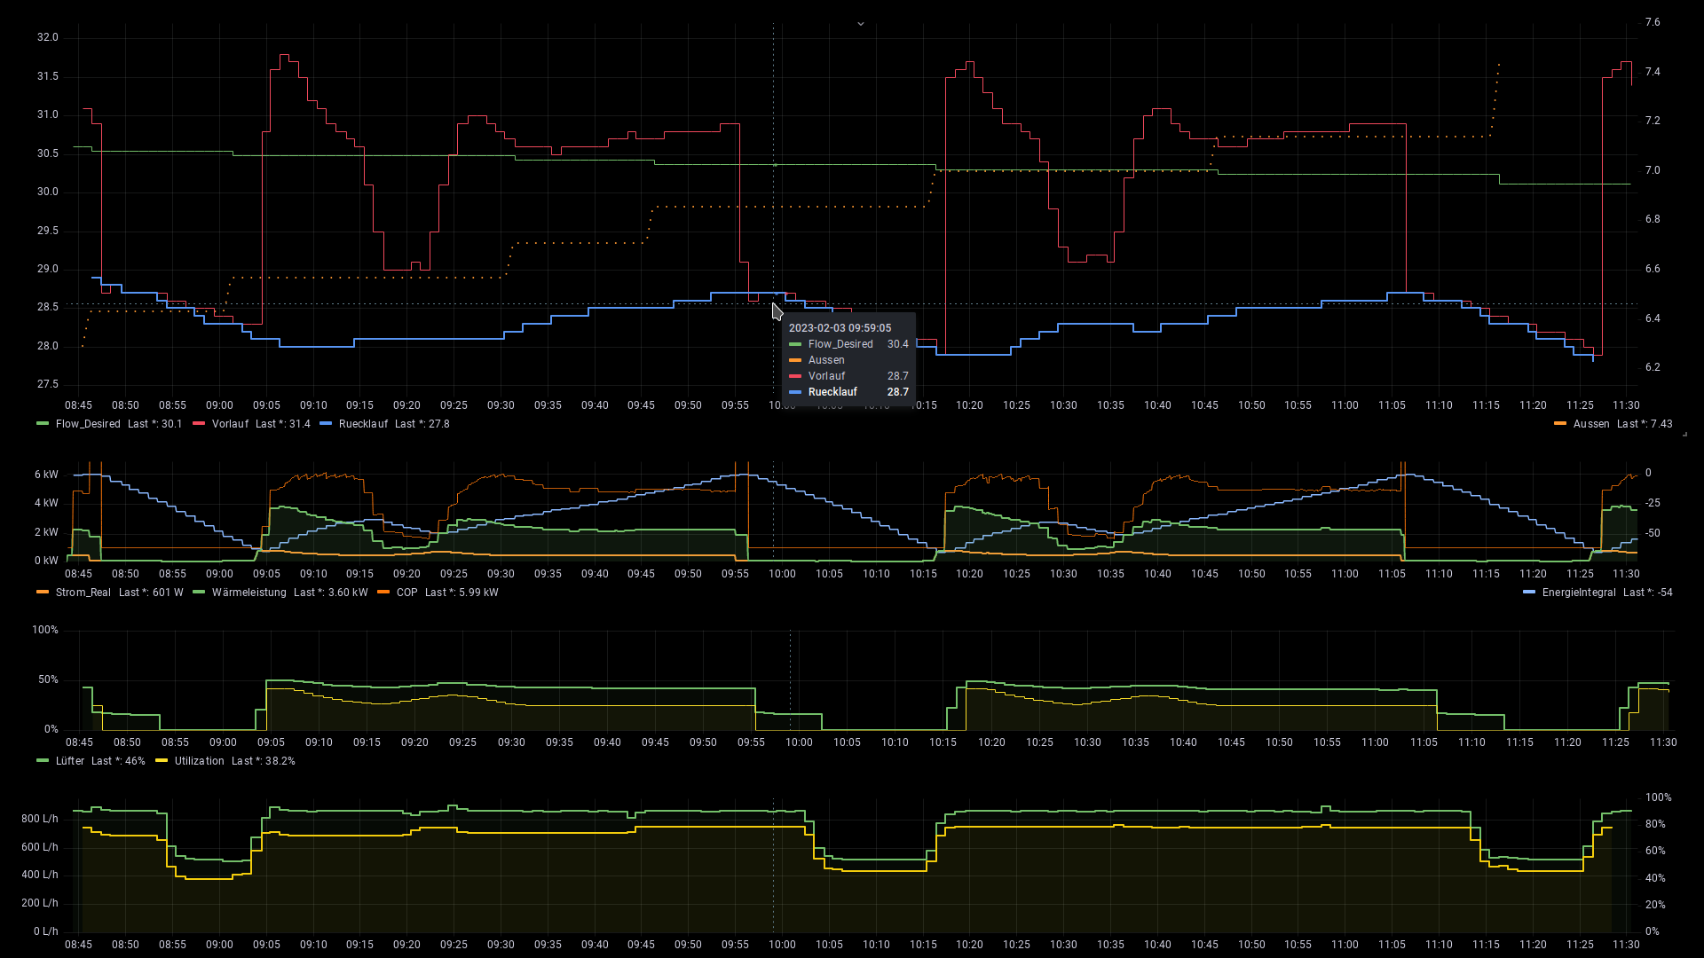The image size is (1704, 958).
Task: Open color picker for Utilization legend swatch
Action: tap(162, 761)
